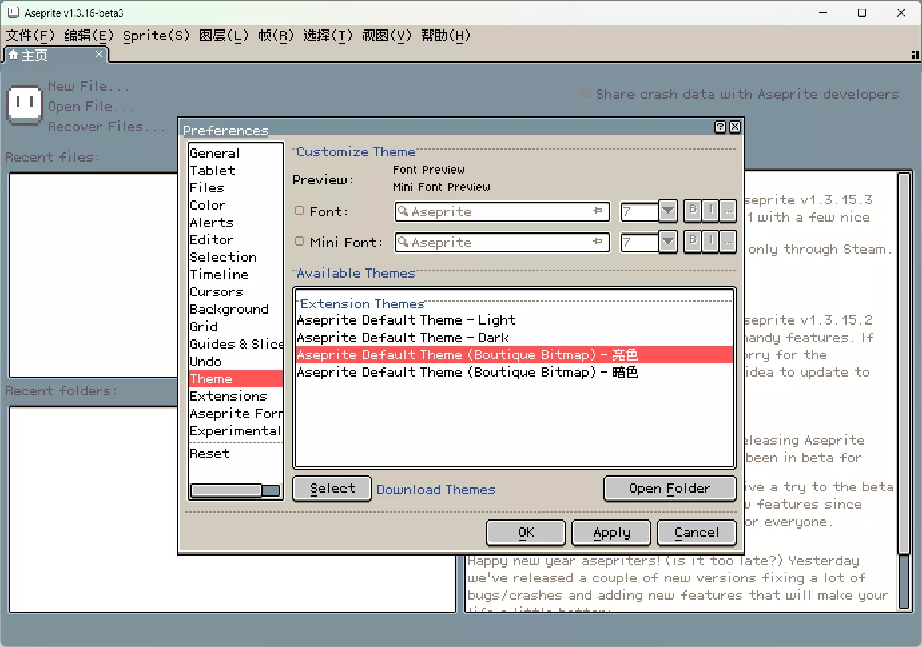The height and width of the screenshot is (647, 922).
Task: Enable the custom Mini Font checkbox
Action: pos(299,242)
